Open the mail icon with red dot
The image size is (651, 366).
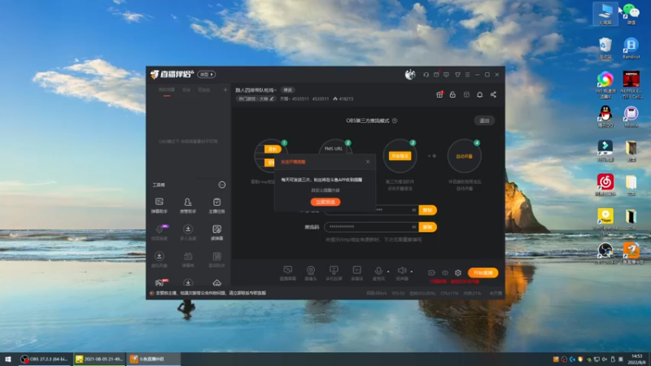click(436, 75)
